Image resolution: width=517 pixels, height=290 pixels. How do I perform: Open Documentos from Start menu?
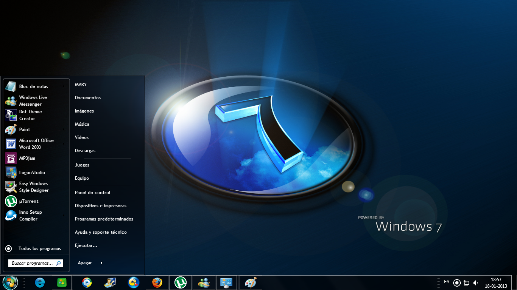click(x=88, y=98)
